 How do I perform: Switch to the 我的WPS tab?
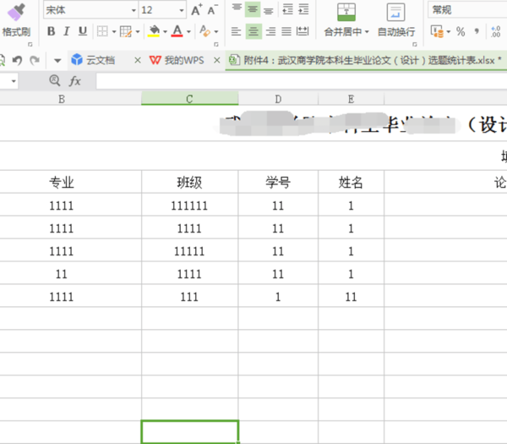(177, 60)
